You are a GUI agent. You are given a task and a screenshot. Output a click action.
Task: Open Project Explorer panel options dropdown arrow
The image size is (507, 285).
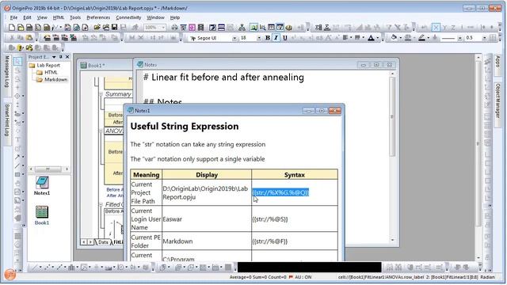point(54,57)
